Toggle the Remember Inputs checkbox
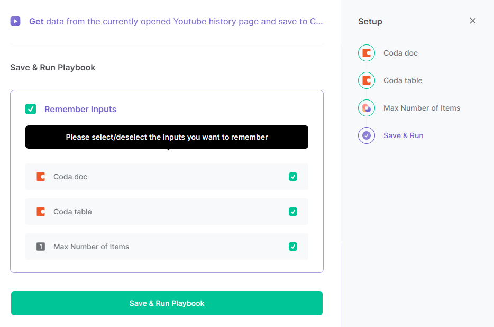 coord(31,109)
